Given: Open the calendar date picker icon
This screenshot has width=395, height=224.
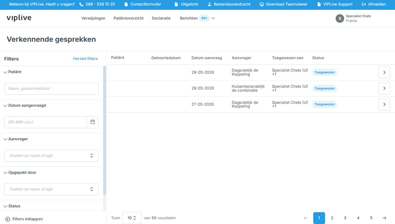Looking at the screenshot, I should coord(92,122).
